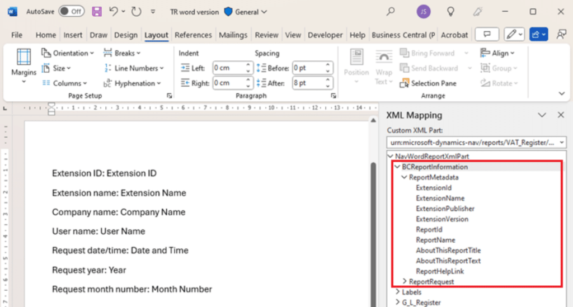Click the Search magnifier icon
The width and height of the screenshot is (573, 307).
[391, 11]
